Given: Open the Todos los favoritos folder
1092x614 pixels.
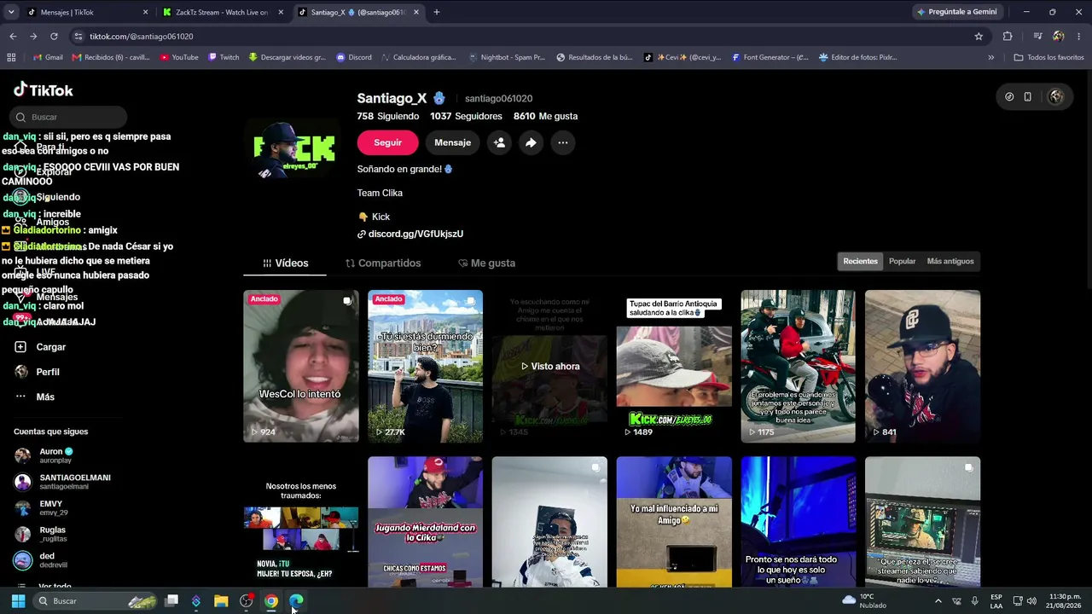Looking at the screenshot, I should tap(1048, 57).
